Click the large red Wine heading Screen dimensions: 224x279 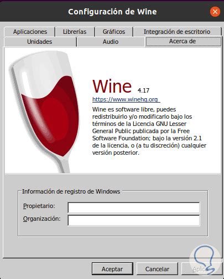(112, 87)
